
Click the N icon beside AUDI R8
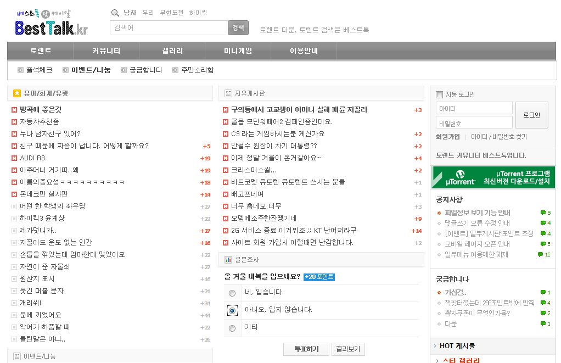point(14,158)
